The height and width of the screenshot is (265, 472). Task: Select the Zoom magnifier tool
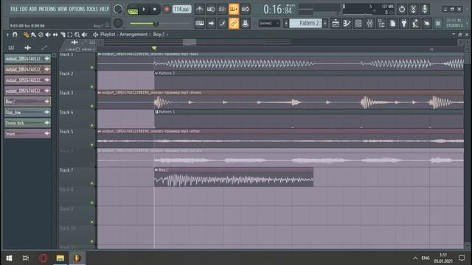point(77,35)
